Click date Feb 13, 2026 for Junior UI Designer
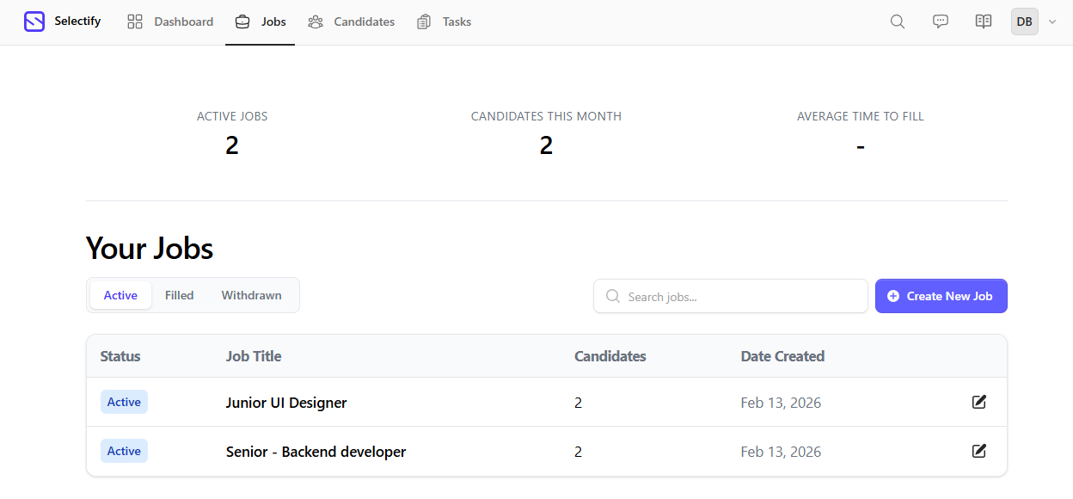The width and height of the screenshot is (1073, 499). coord(781,403)
